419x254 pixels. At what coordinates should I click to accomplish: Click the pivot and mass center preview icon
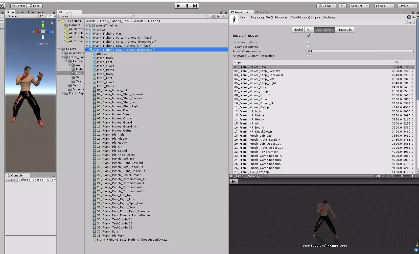point(384,176)
